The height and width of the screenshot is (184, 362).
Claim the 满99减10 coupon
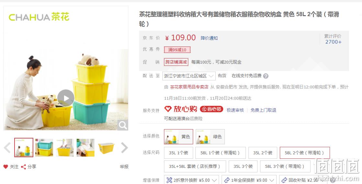click(177, 50)
